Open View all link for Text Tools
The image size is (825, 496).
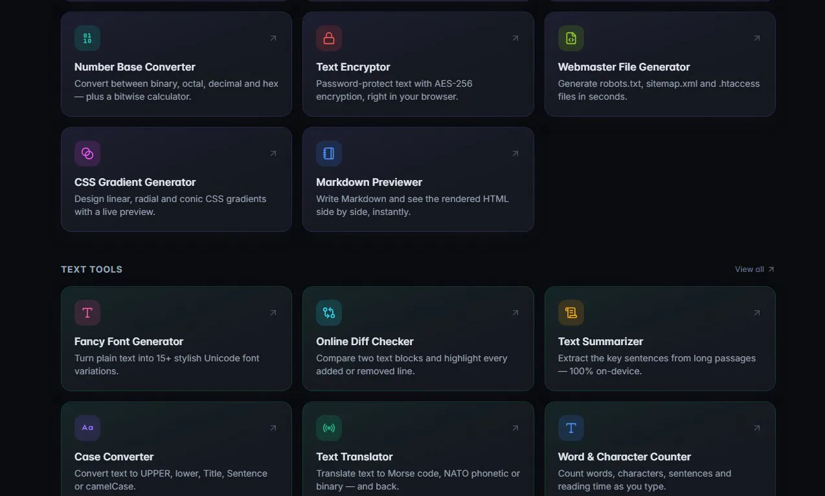[x=754, y=269]
